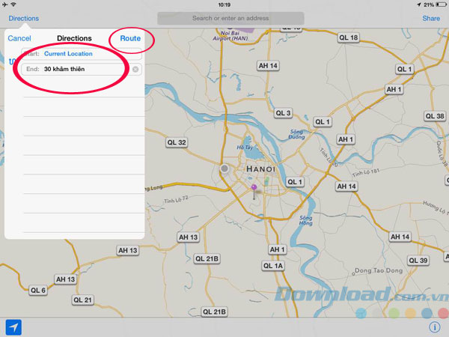The height and width of the screenshot is (337, 449).
Task: Tap the Hồ Tây lake label
Action: point(245,148)
